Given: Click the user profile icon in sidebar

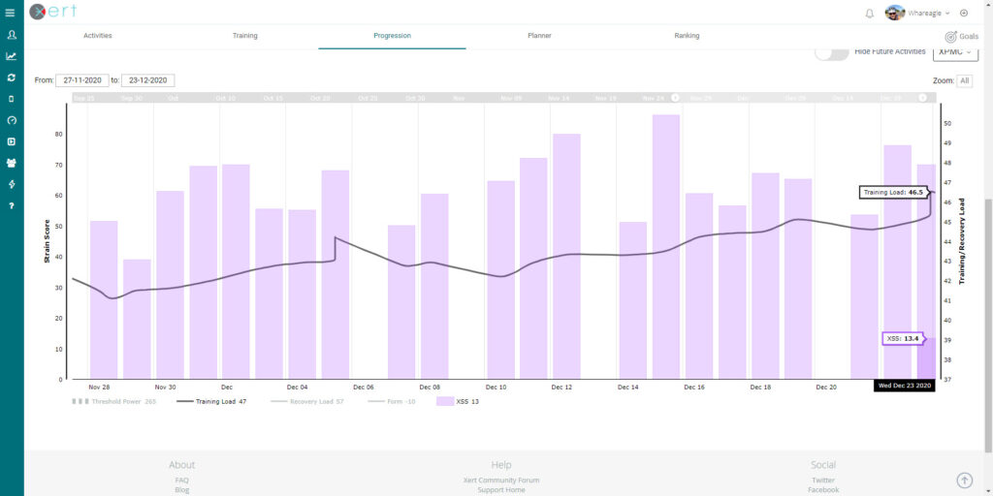Looking at the screenshot, I should tap(11, 35).
